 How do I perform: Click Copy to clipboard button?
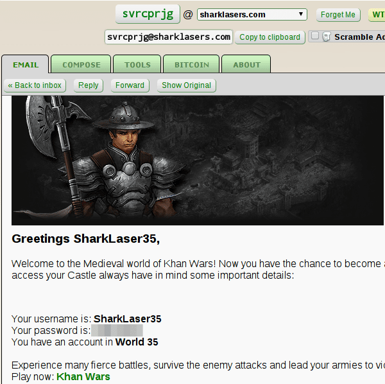[x=270, y=37]
